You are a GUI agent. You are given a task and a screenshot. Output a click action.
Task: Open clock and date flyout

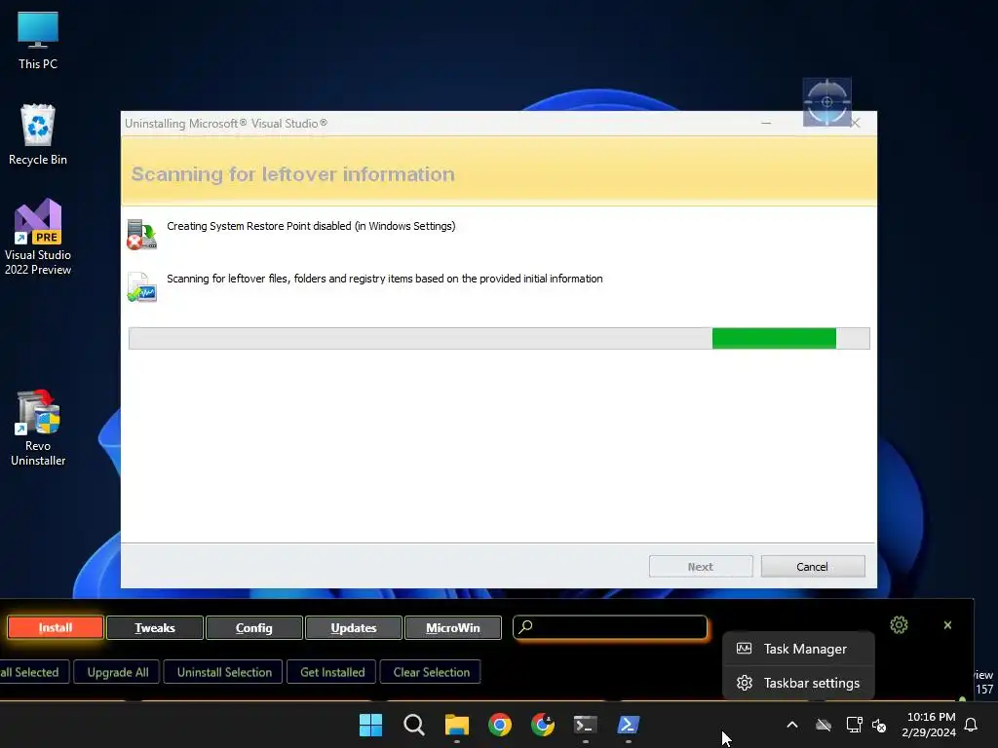click(x=929, y=725)
